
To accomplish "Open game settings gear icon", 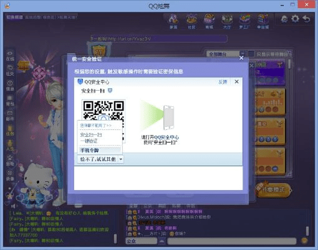I will (295, 19).
